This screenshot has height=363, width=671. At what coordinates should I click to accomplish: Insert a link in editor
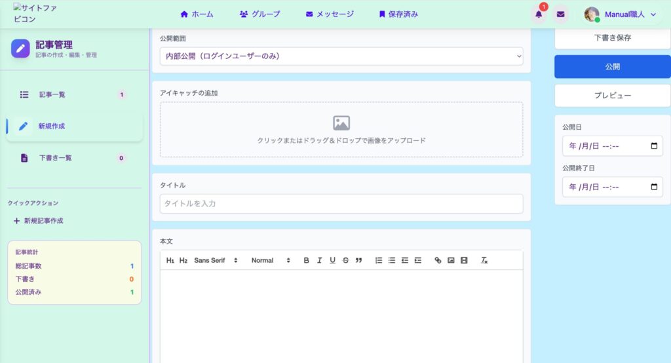[438, 260]
